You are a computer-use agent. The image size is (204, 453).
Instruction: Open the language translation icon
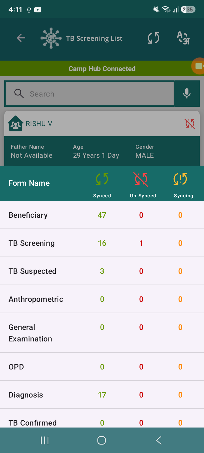coord(183,38)
